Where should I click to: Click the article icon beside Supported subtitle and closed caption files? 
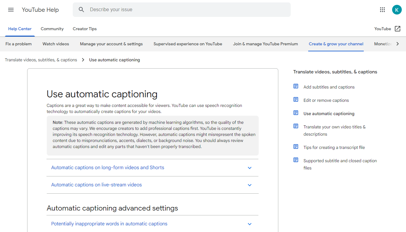pyautogui.click(x=296, y=160)
